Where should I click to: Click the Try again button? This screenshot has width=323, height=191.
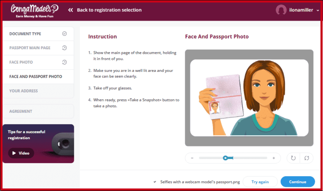260,182
